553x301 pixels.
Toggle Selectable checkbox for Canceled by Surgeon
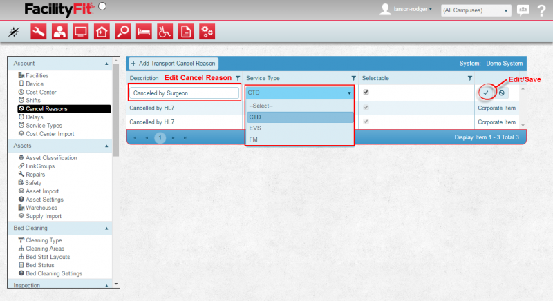click(366, 92)
